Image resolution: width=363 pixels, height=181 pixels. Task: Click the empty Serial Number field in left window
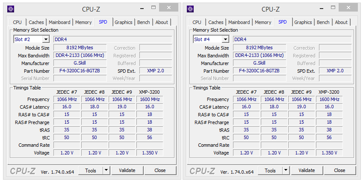tap(80, 78)
